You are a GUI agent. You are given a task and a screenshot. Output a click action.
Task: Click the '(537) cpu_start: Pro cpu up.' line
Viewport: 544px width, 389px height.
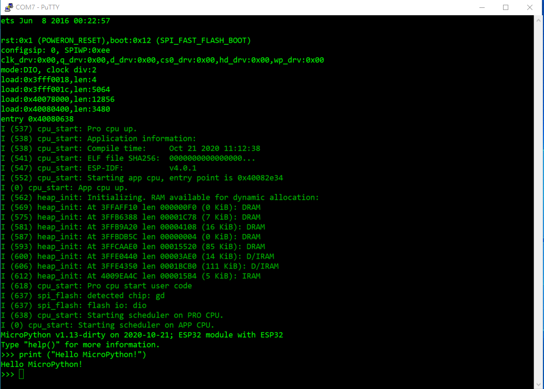click(69, 128)
